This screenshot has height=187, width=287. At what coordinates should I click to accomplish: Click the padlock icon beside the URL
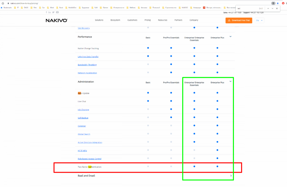click(8, 3)
